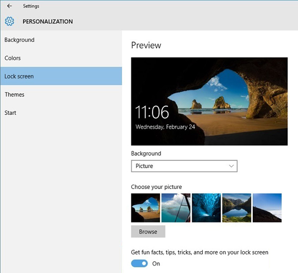
Task: Open the Start settings section
Action: point(61,113)
